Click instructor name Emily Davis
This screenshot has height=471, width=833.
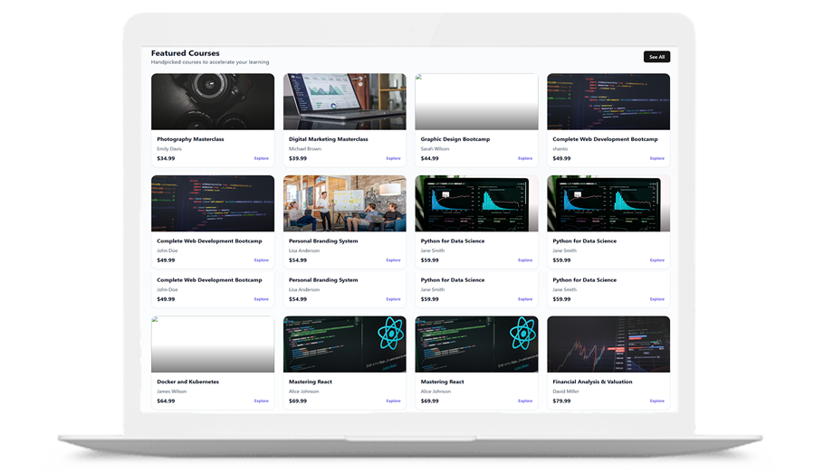coord(169,148)
